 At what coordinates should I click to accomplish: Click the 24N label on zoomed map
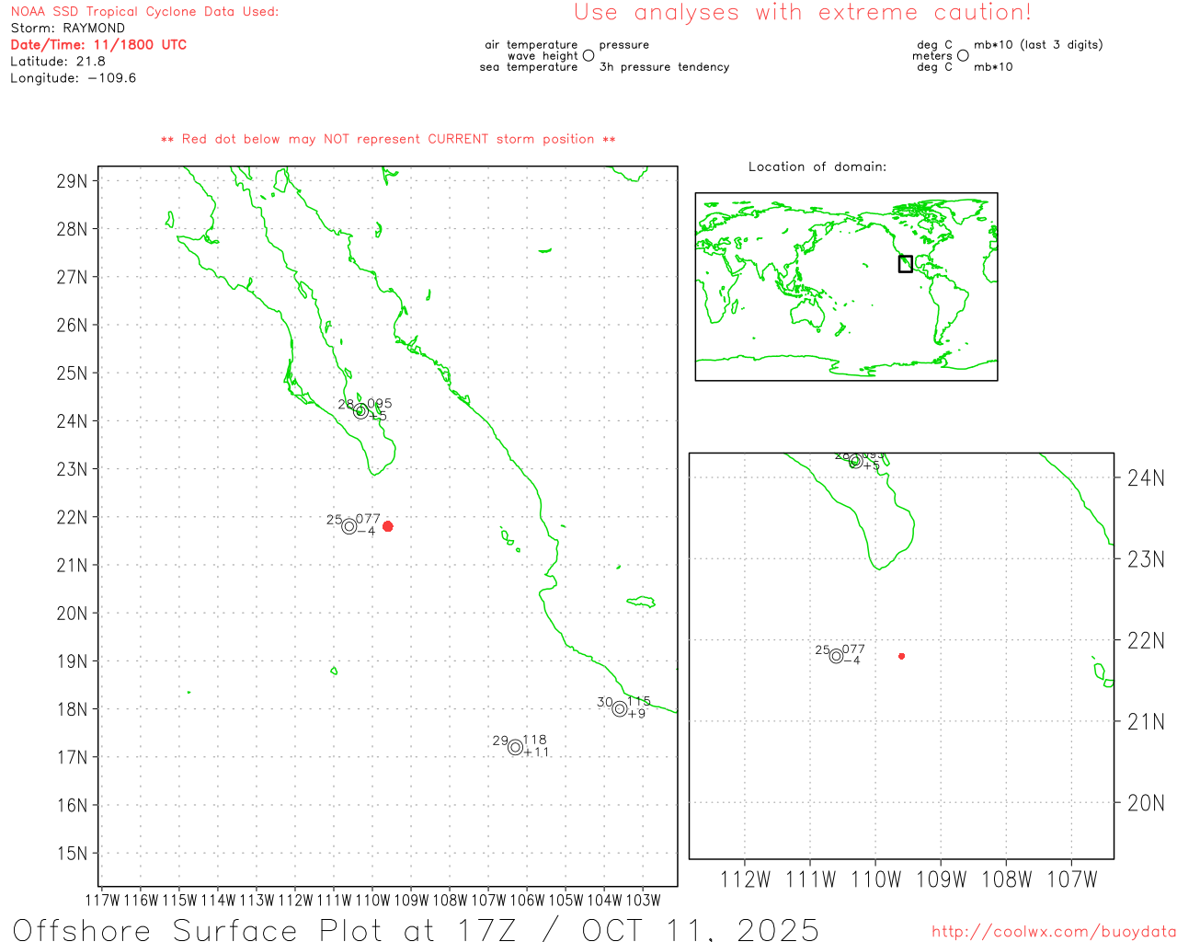point(1146,477)
